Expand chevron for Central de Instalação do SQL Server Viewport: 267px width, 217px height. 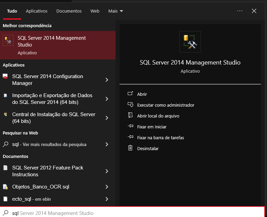point(107,118)
